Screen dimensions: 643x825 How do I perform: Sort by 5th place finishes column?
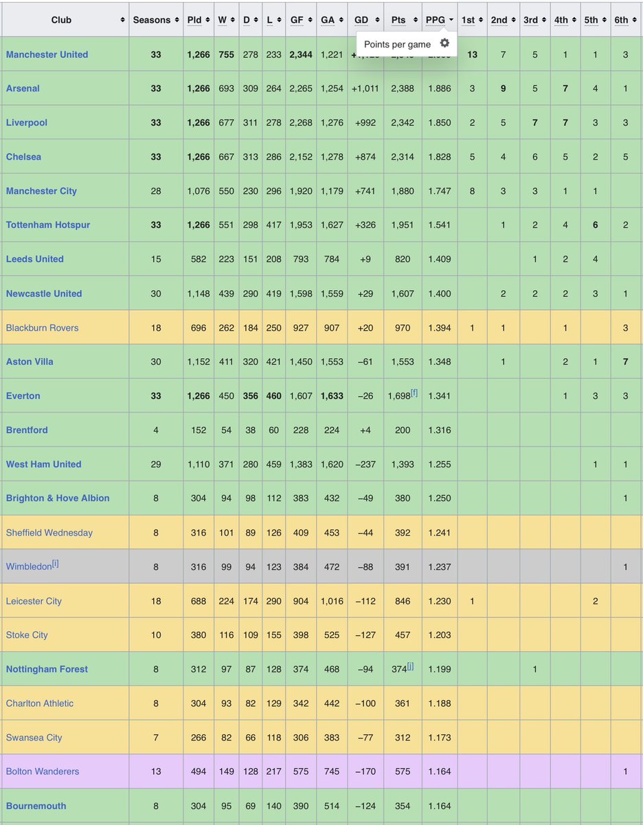point(596,20)
